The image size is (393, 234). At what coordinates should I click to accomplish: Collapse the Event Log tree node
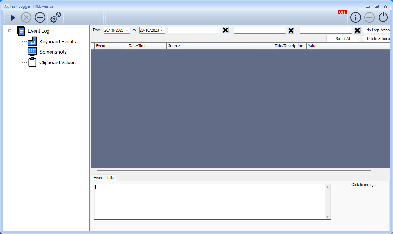[9, 31]
